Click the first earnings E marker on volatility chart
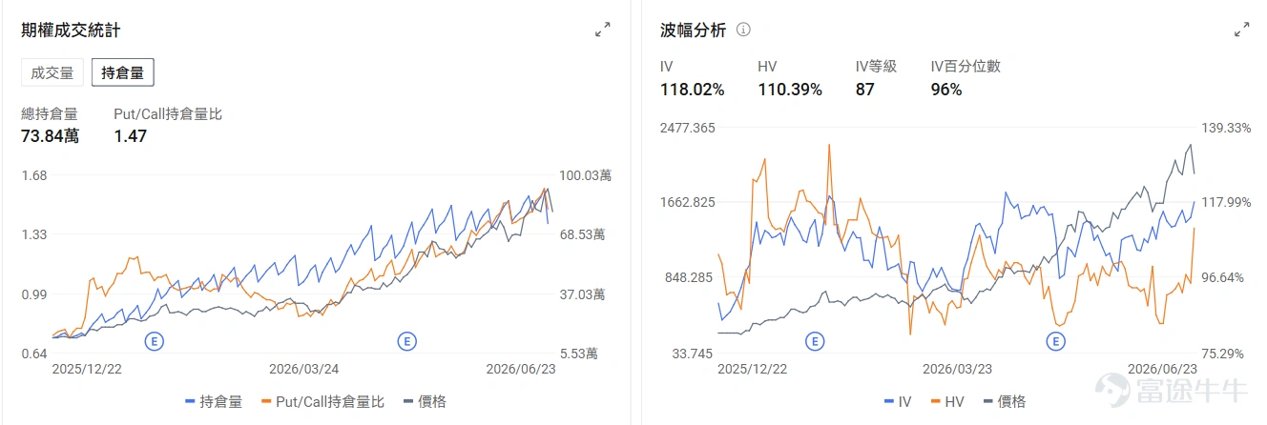This screenshot has height=425, width=1267. coord(814,340)
